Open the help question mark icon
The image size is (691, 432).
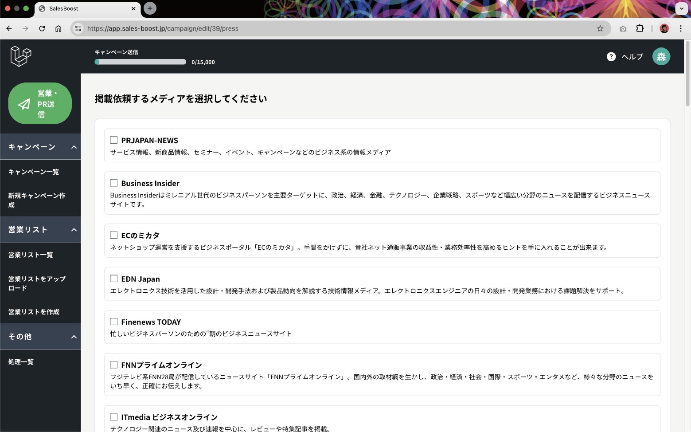click(x=611, y=56)
